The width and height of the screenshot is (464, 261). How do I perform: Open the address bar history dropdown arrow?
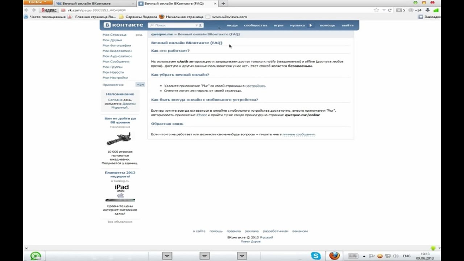[x=384, y=10]
